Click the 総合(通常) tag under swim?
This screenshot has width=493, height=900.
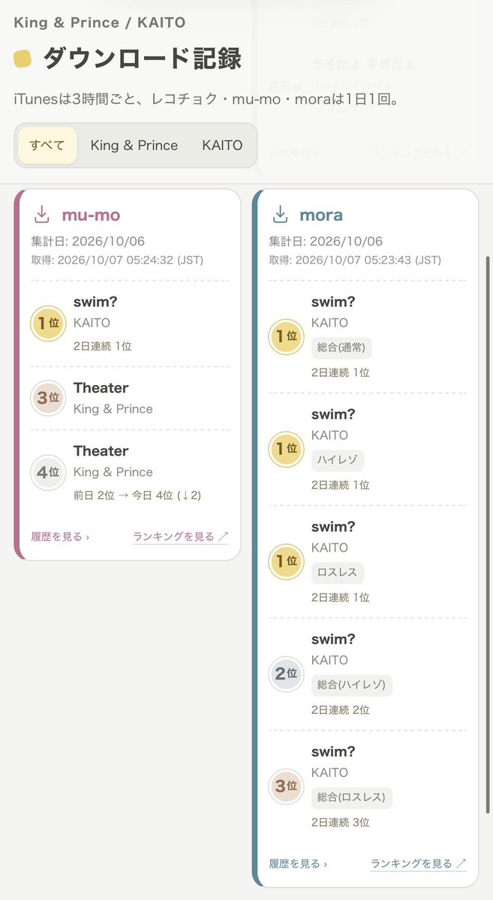point(341,348)
